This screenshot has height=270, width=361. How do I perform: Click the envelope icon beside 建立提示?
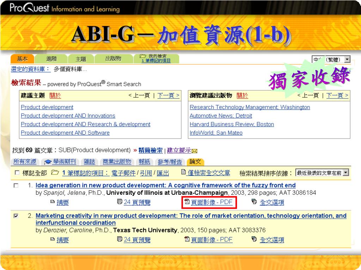pos(195,151)
